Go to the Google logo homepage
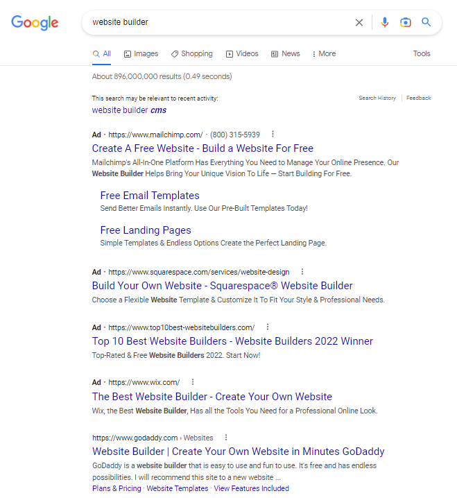Viewport: 457px width, 498px height. coord(35,22)
